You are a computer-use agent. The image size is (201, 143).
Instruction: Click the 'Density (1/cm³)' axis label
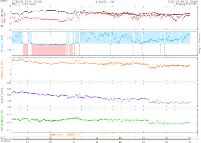click(2, 69)
